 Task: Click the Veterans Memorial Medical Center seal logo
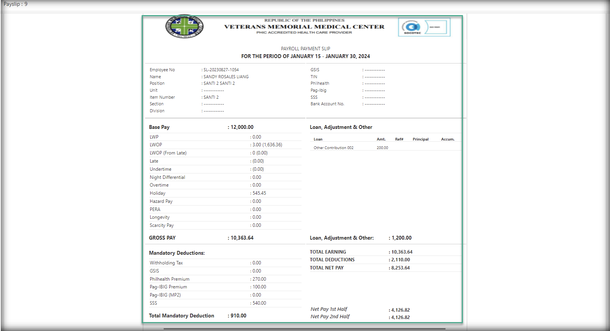click(184, 27)
